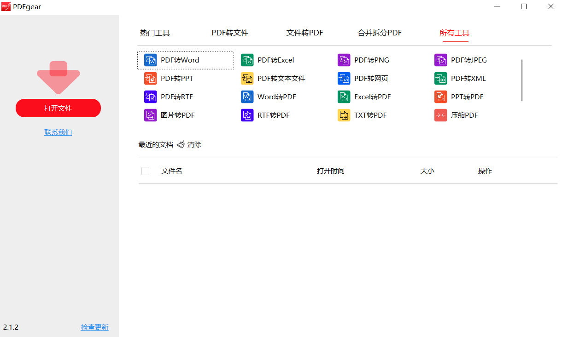This screenshot has width=562, height=337.
Task: Switch to the 热门工具 tab
Action: 155,33
